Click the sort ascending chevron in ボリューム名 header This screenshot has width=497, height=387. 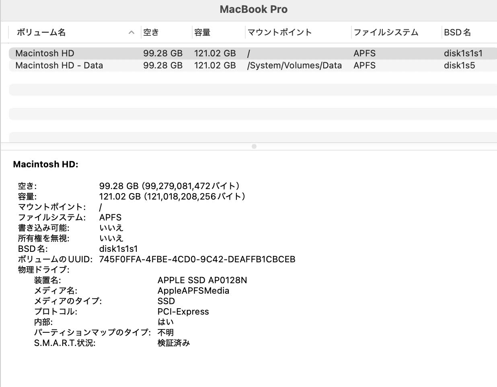[x=131, y=33]
